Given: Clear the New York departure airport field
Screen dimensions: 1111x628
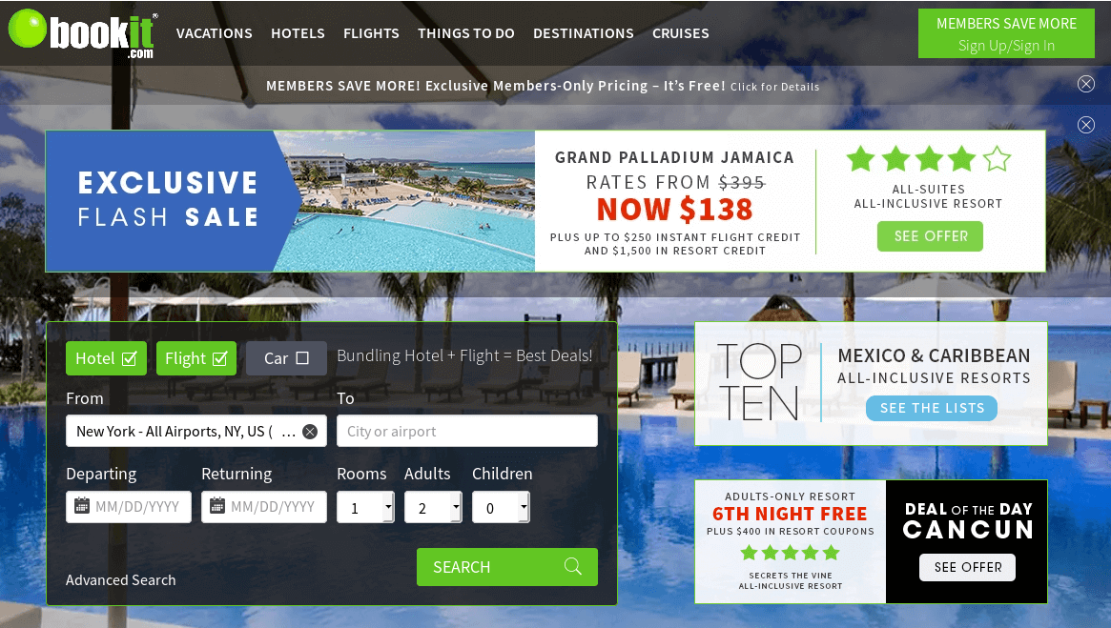Looking at the screenshot, I should (x=310, y=431).
